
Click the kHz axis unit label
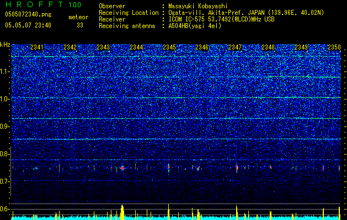coord(5,45)
